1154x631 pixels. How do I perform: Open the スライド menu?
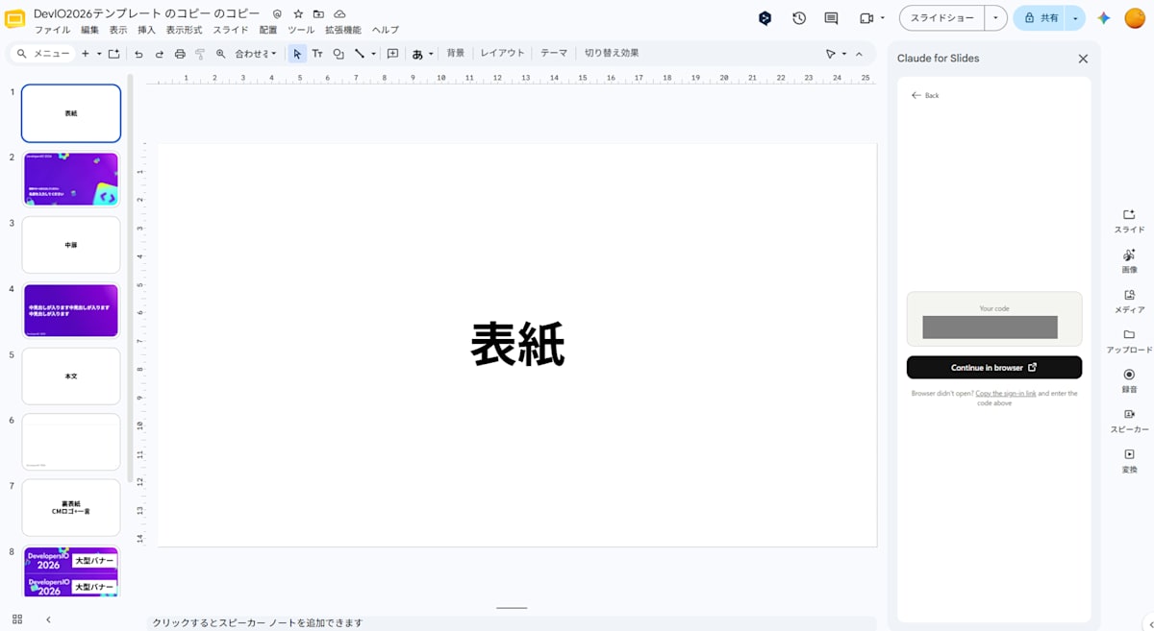[231, 30]
